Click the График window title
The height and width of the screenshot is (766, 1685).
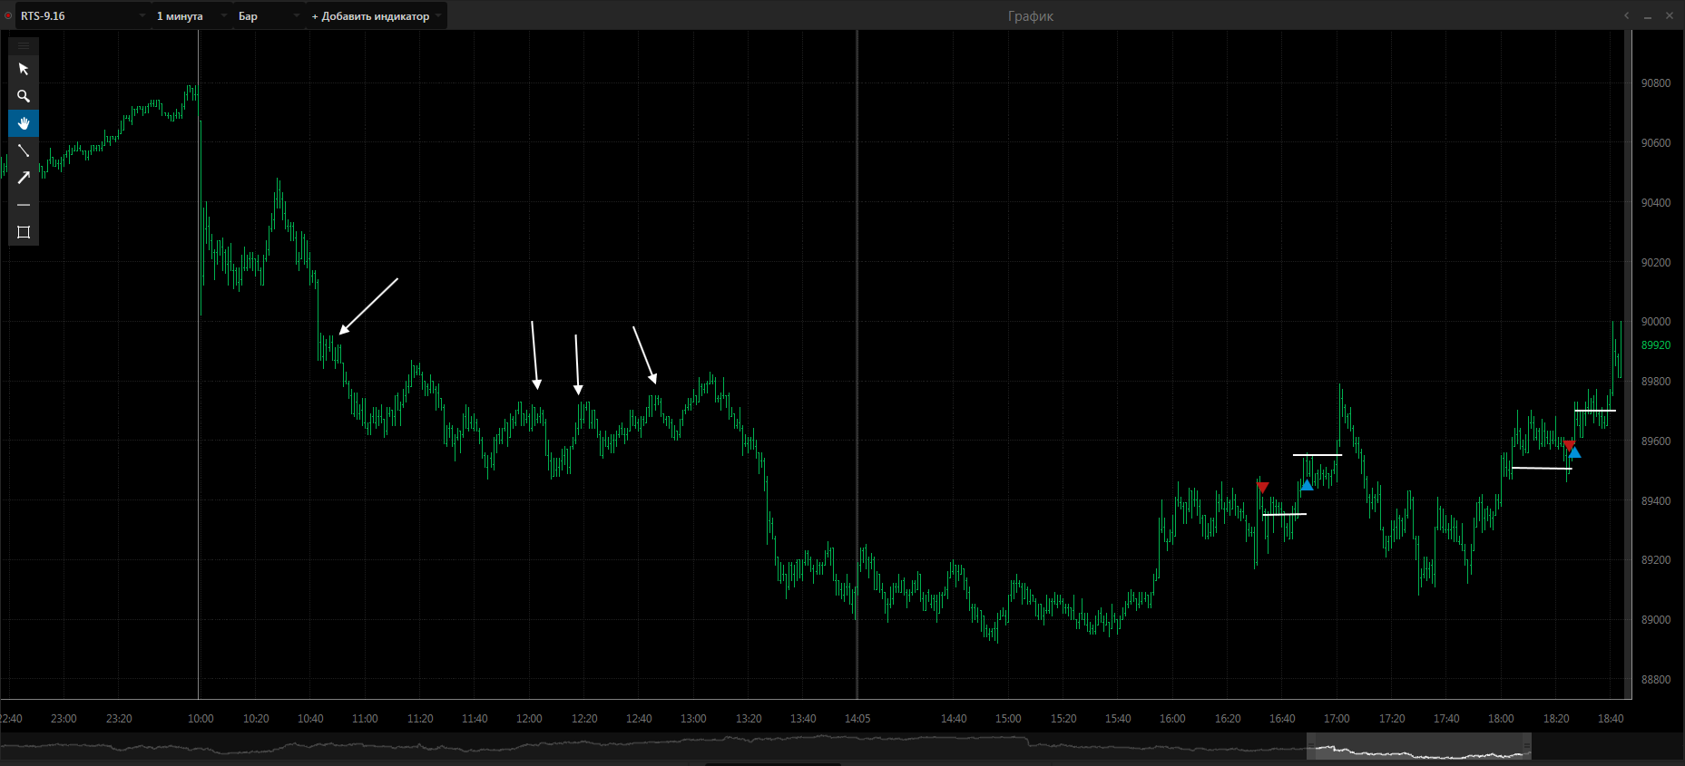(1031, 16)
